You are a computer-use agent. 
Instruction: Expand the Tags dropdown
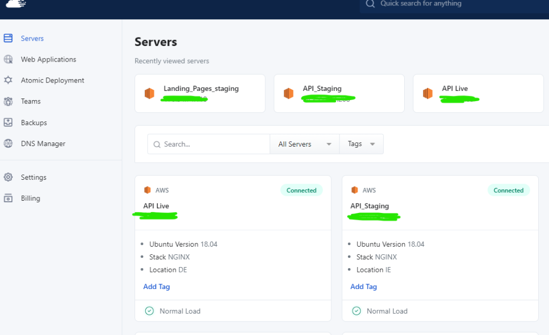361,144
